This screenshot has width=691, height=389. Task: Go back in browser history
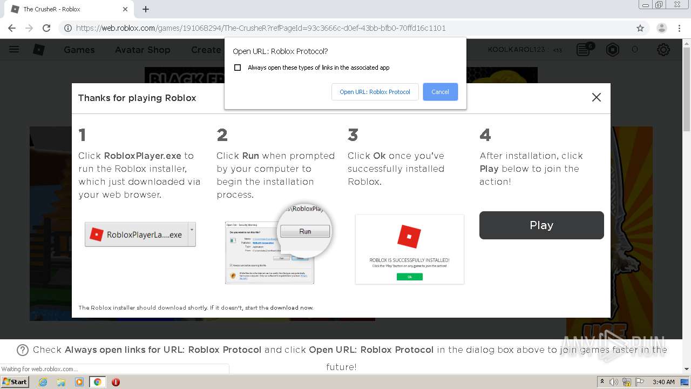(12, 28)
